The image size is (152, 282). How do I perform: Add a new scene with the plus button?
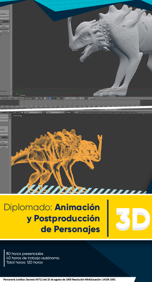pos(61,112)
